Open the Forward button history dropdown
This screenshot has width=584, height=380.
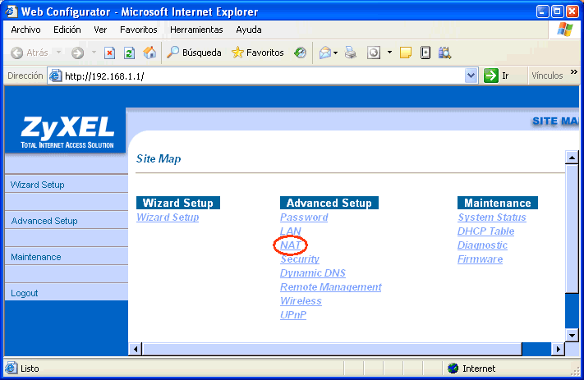(x=94, y=53)
